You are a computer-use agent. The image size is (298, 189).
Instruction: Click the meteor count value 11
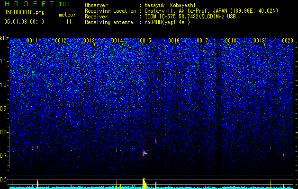click(69, 22)
